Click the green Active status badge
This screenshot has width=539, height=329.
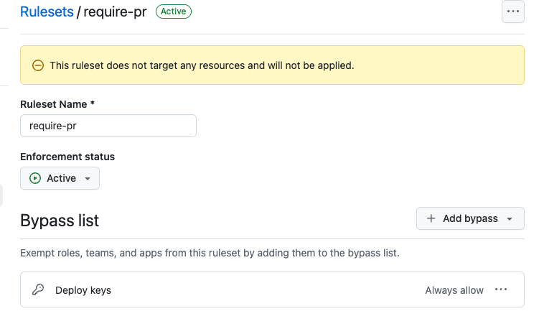pyautogui.click(x=174, y=11)
